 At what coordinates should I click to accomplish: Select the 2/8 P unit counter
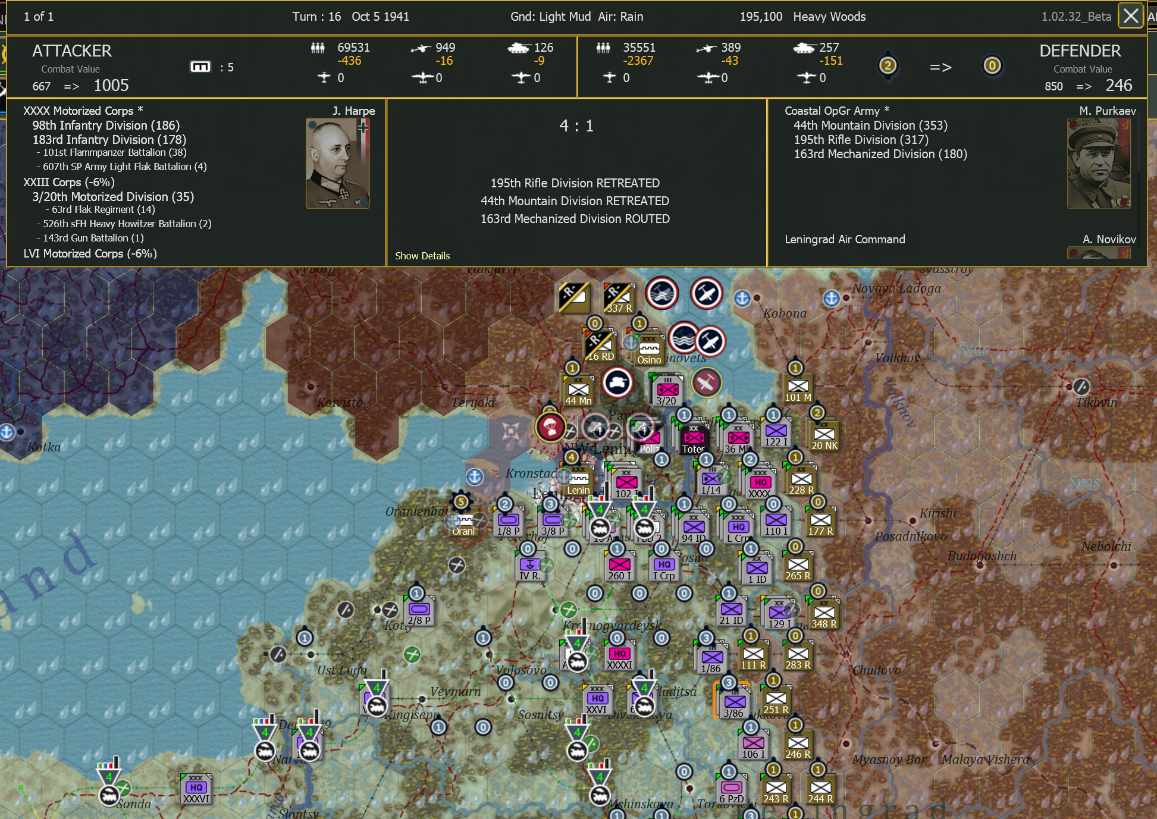419,611
